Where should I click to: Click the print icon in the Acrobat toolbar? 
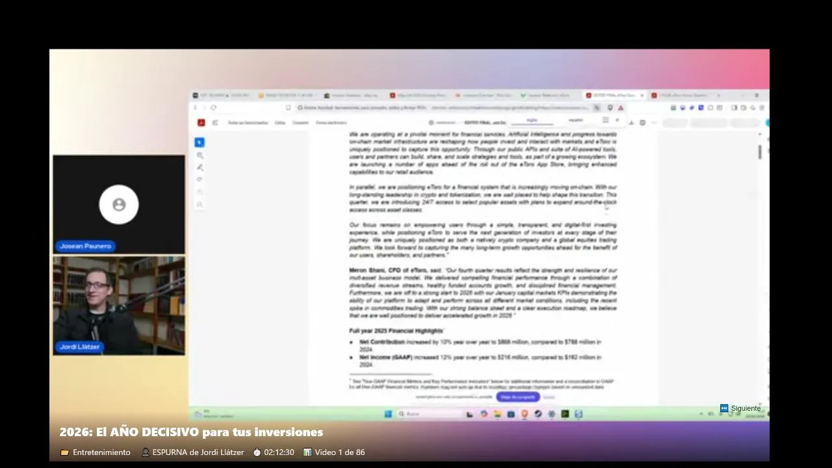(643, 123)
